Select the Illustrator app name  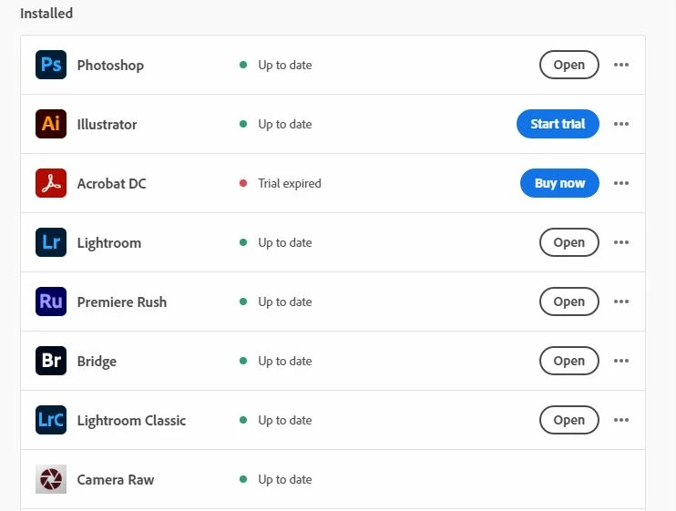[x=107, y=125]
